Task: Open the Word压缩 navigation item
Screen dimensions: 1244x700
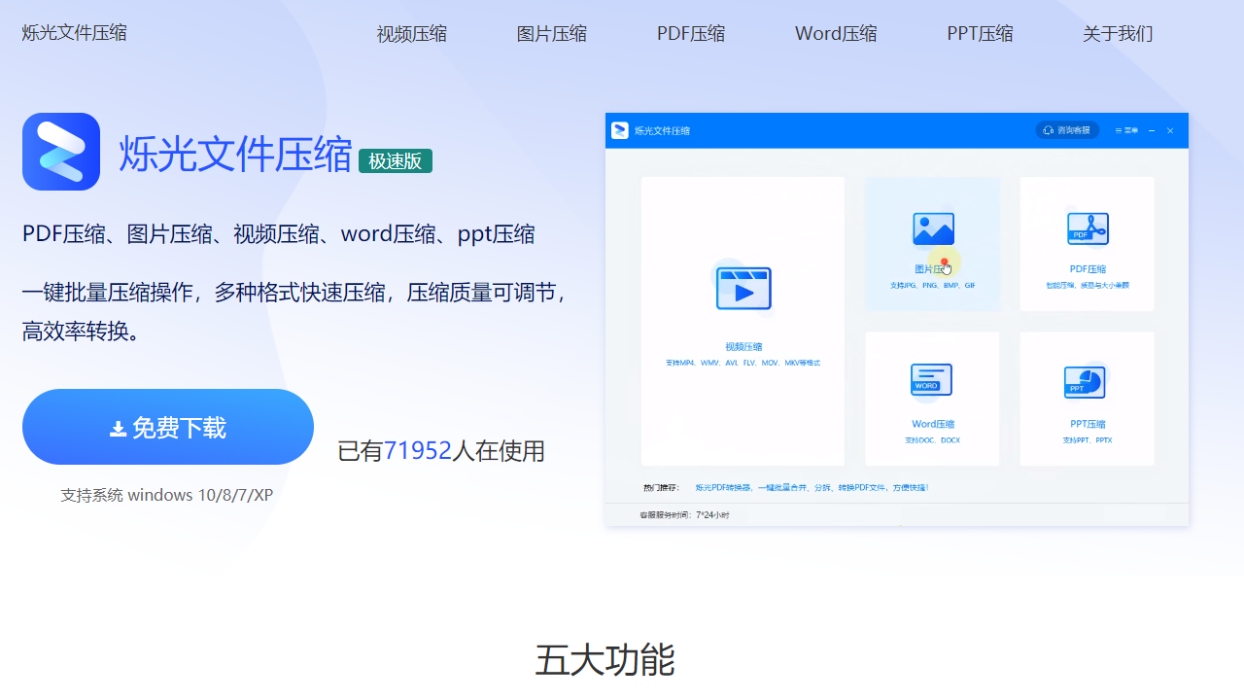Action: (x=835, y=33)
